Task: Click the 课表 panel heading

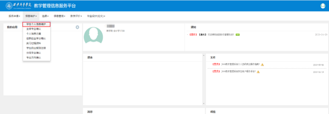Action: [x=90, y=58]
